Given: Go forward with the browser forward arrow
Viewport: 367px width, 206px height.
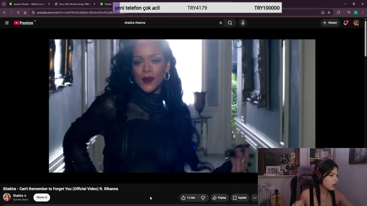Looking at the screenshot, I should tap(11, 13).
